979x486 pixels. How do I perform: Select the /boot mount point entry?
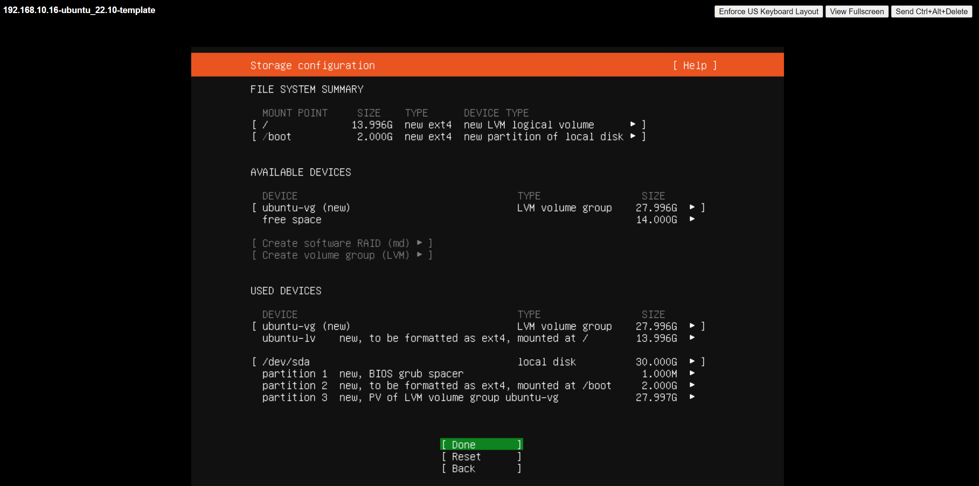tap(449, 136)
